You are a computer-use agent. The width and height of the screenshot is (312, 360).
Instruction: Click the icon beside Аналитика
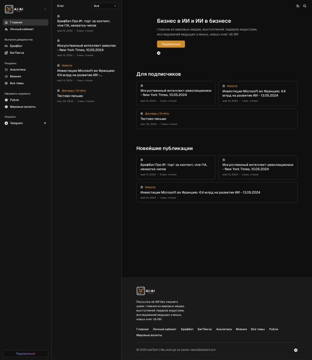pos(6,70)
